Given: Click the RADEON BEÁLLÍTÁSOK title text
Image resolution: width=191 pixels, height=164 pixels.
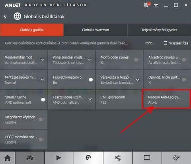Looking at the screenshot, I should pos(56,5).
